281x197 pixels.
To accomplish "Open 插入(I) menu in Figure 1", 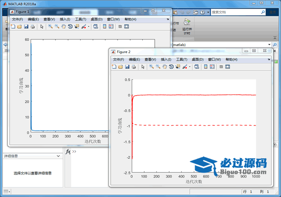I will (65, 19).
